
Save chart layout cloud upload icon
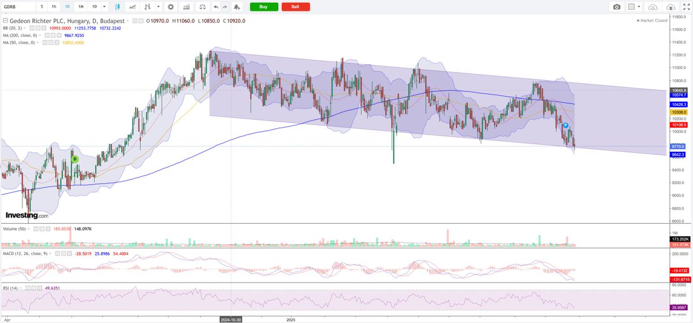(x=670, y=7)
